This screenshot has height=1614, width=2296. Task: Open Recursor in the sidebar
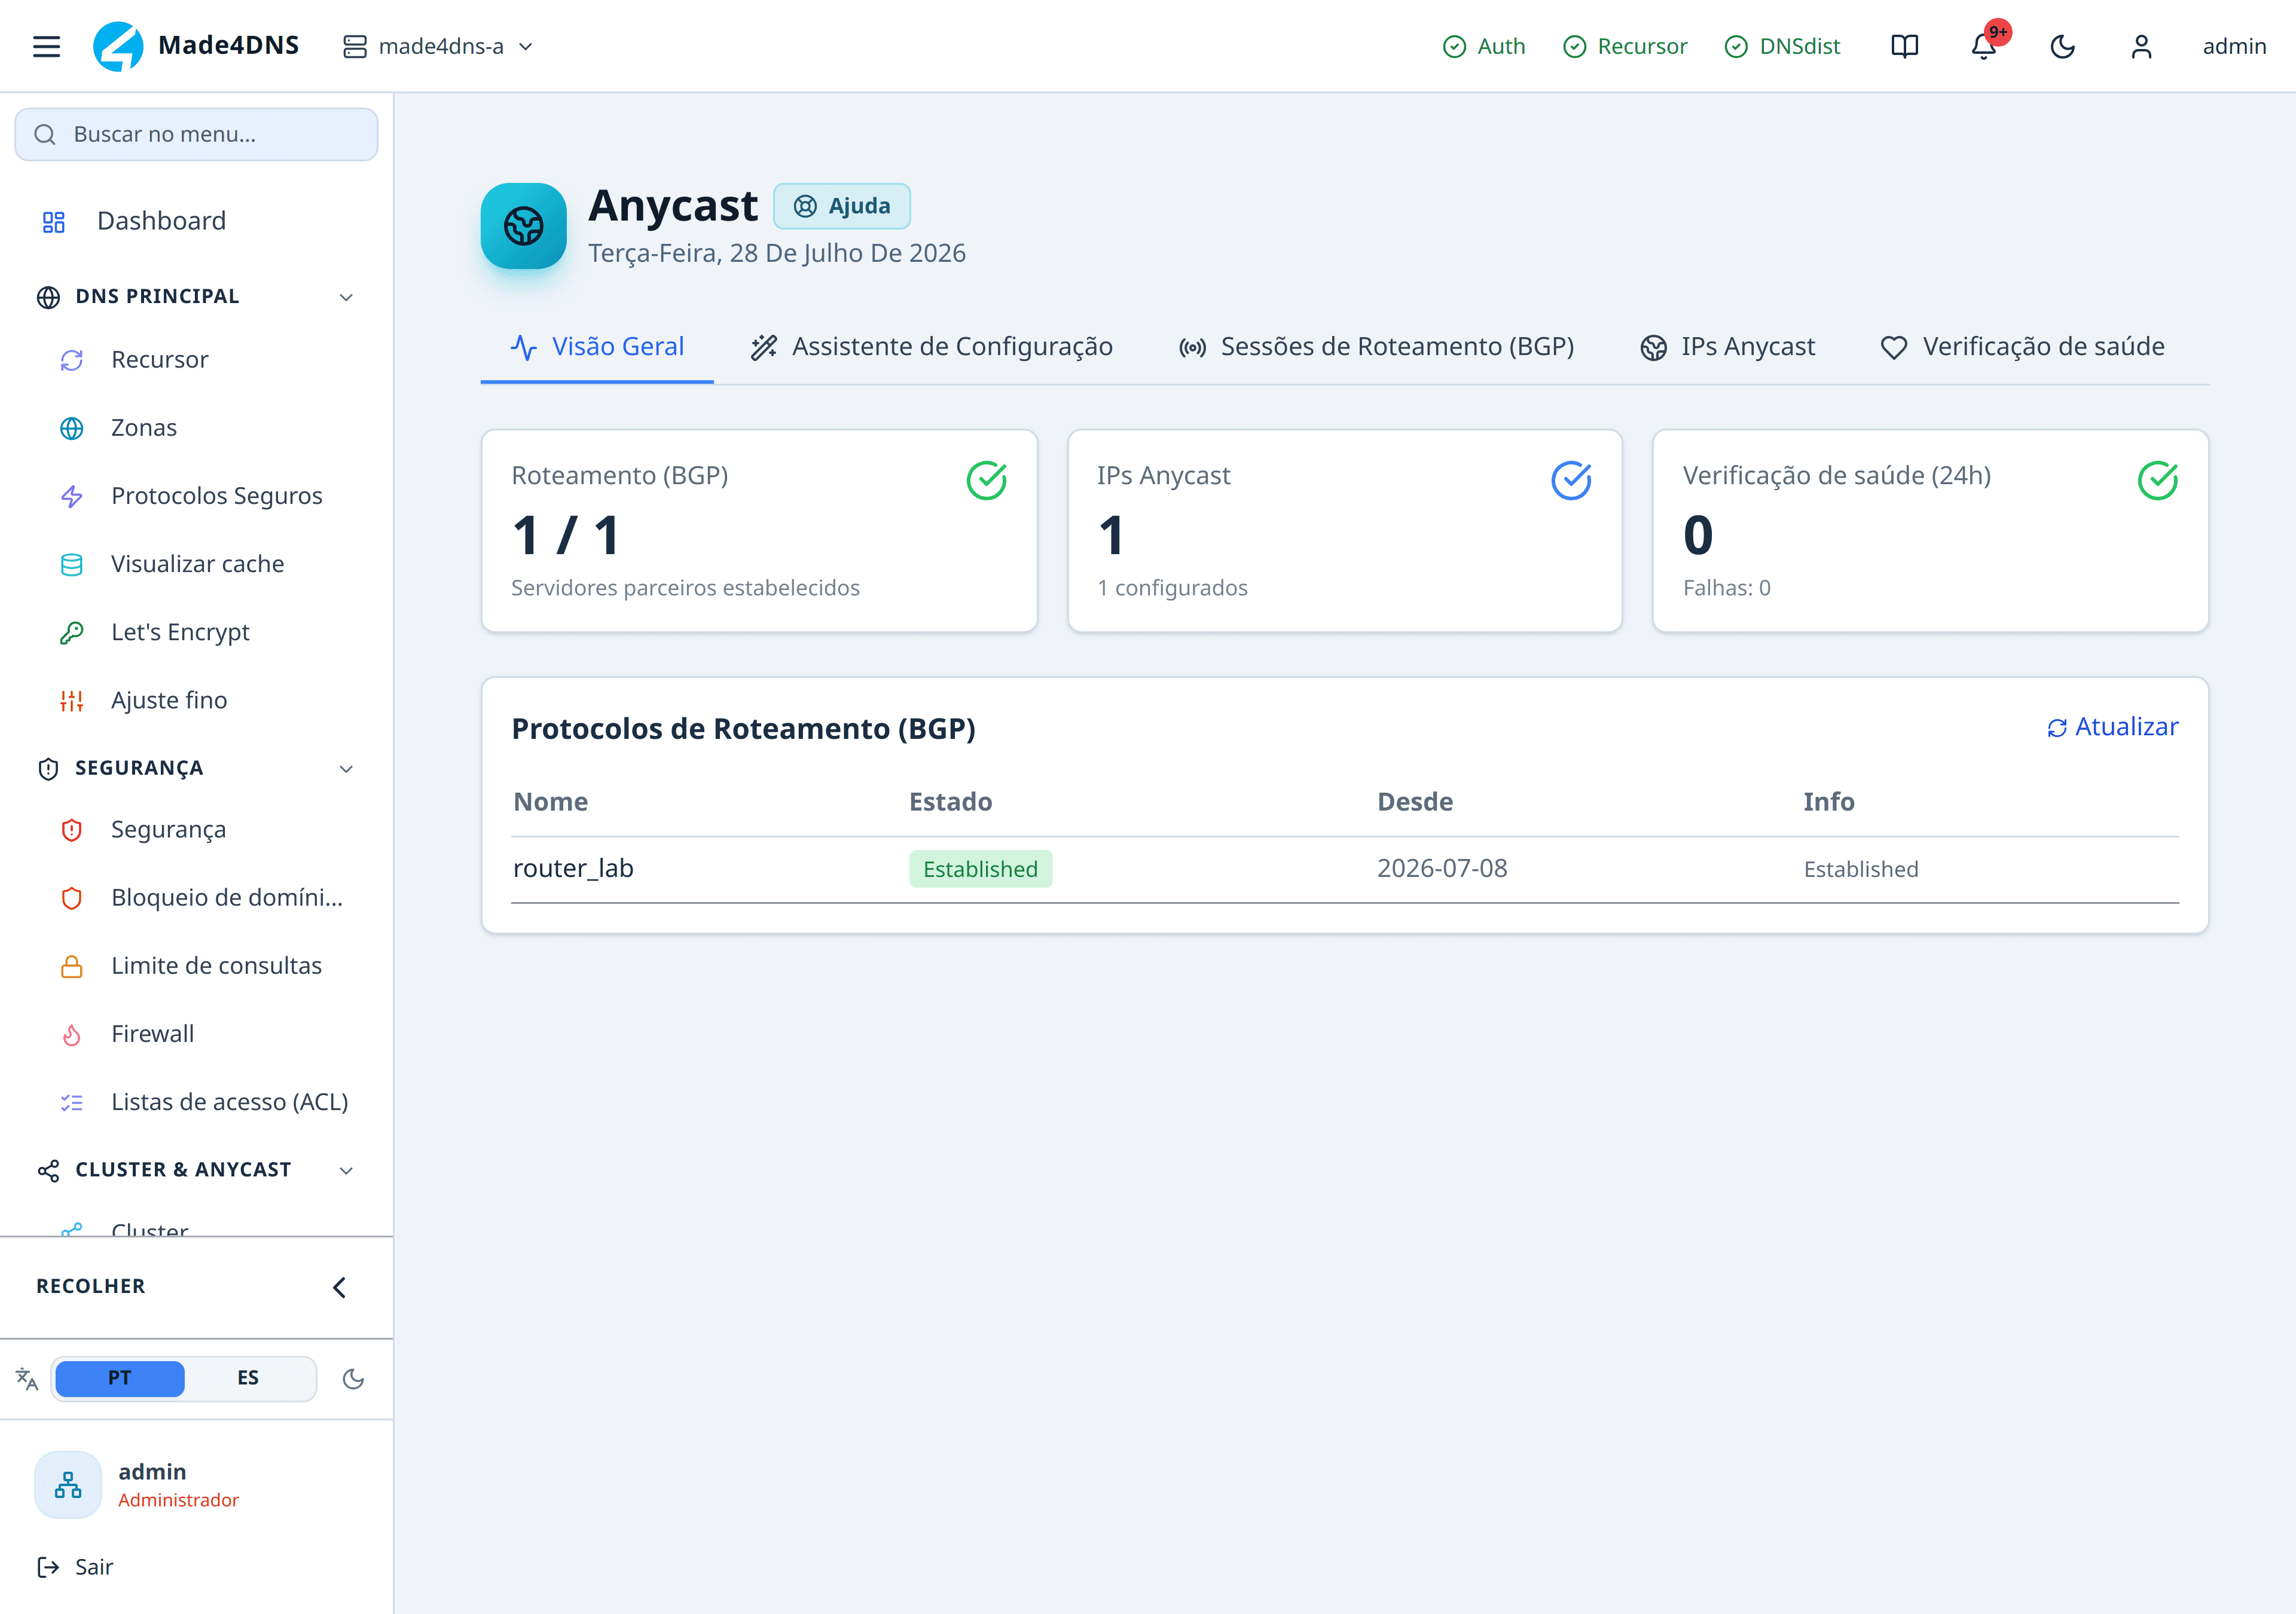[160, 360]
